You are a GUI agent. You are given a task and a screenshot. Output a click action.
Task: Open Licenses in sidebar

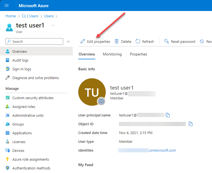[x=19, y=142]
